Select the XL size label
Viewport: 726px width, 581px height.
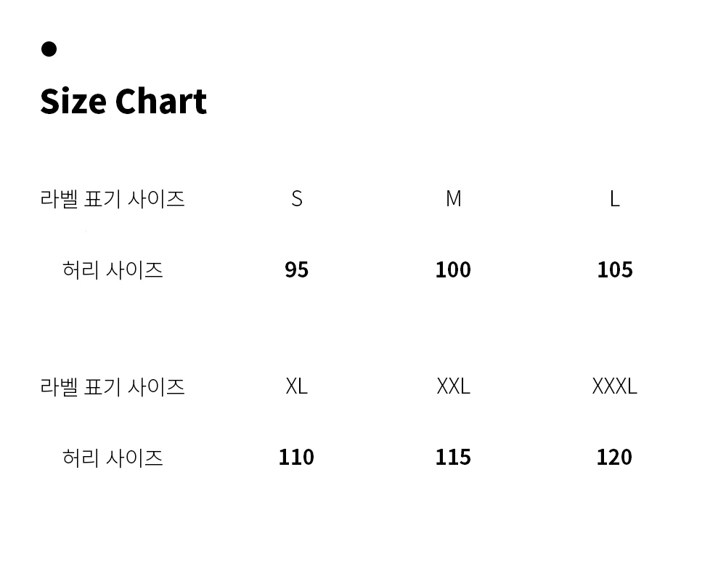(x=296, y=386)
